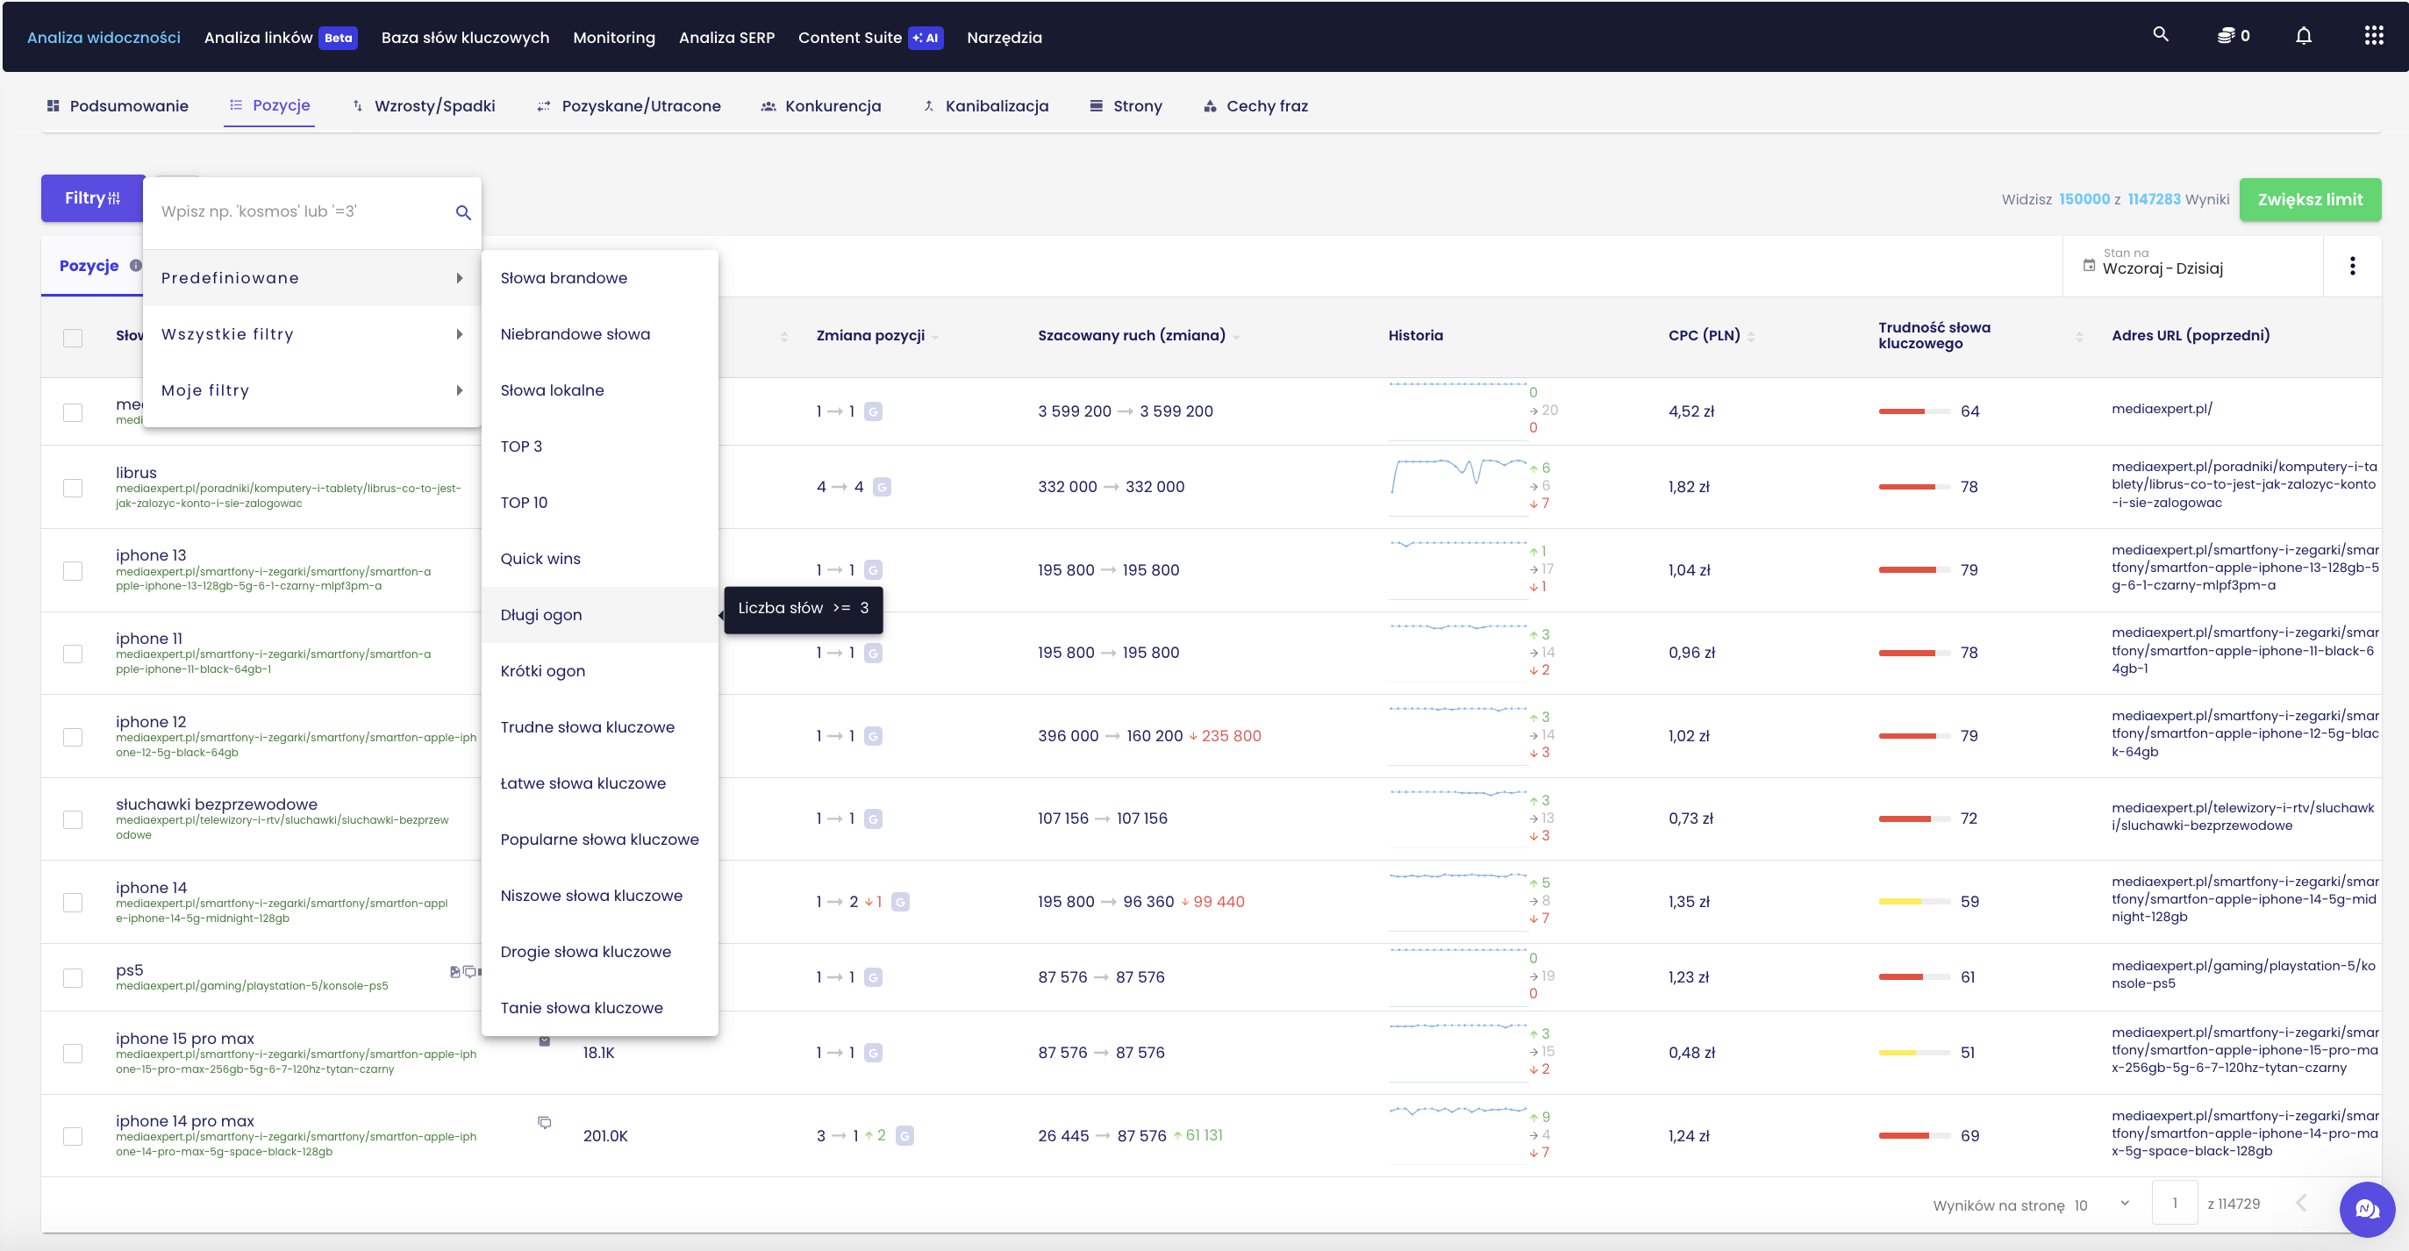The height and width of the screenshot is (1251, 2409).
Task: Click the Google icon in iphone 12 row
Action: tap(873, 737)
